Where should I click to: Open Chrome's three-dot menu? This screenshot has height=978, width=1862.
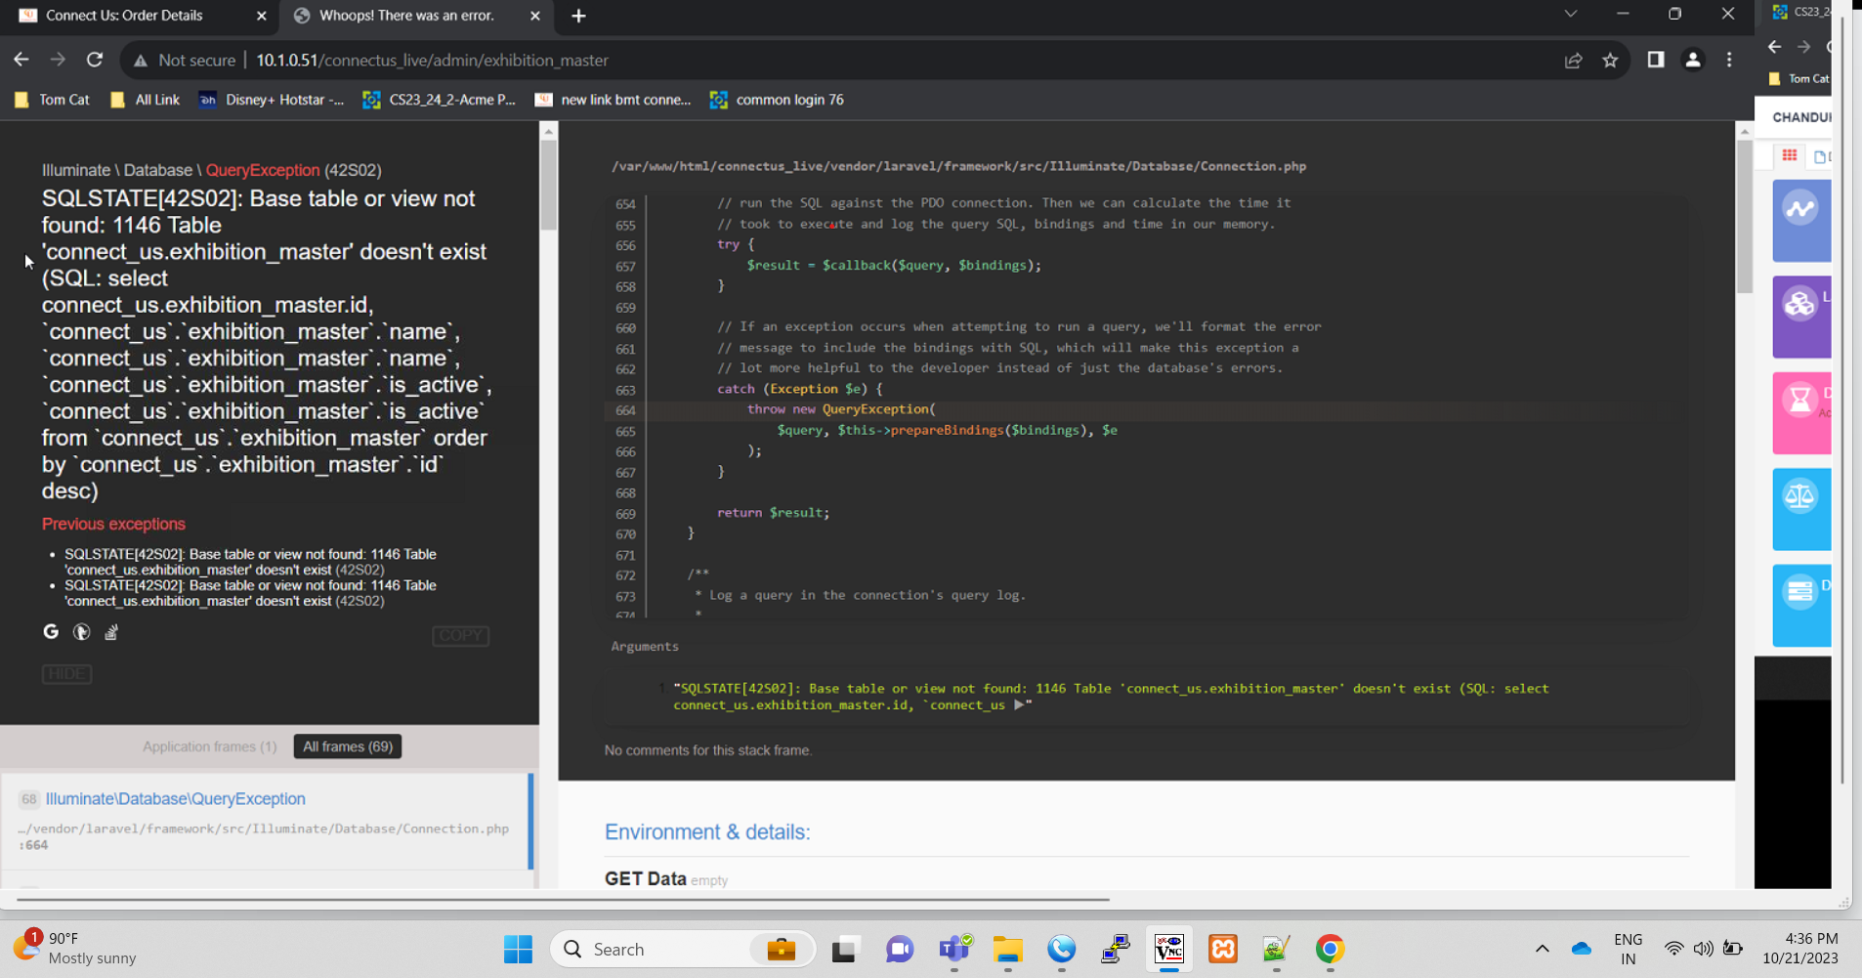tap(1729, 60)
